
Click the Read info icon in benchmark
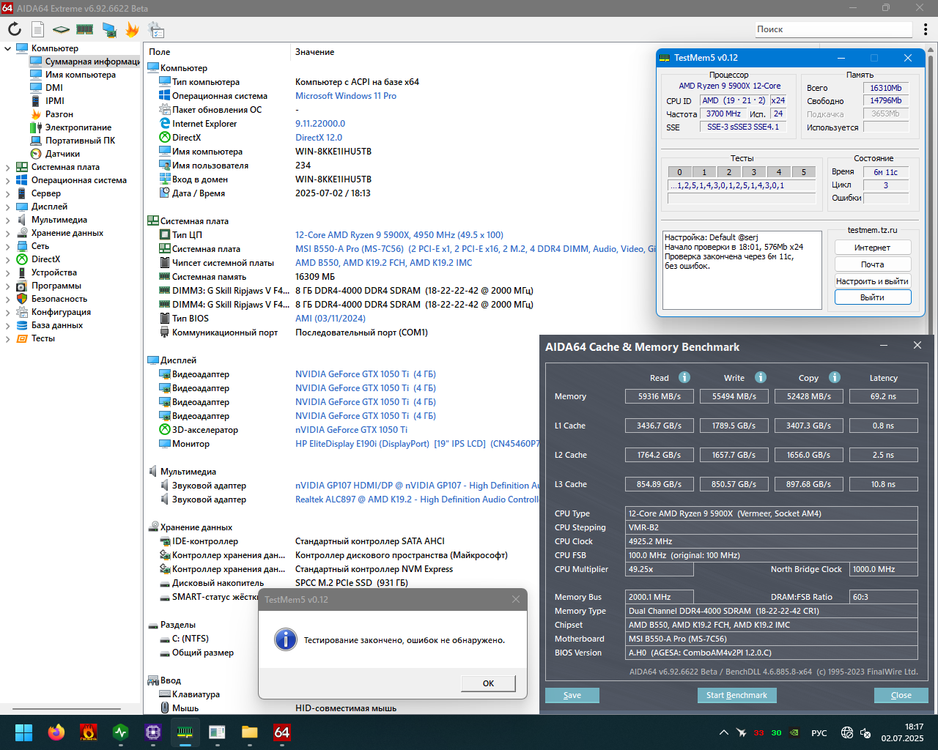pyautogui.click(x=684, y=377)
